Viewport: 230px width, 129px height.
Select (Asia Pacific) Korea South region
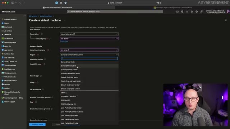pos(89,119)
